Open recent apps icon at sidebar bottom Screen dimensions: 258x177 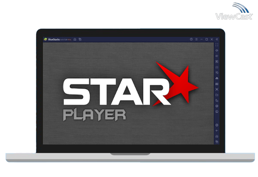tap(217, 142)
